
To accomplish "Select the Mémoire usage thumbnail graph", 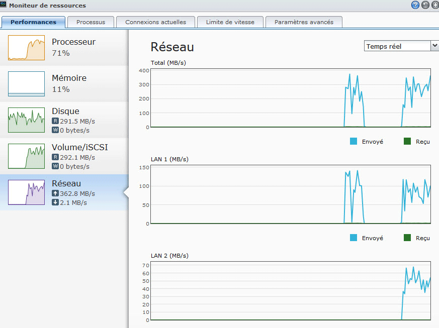I will [x=26, y=83].
